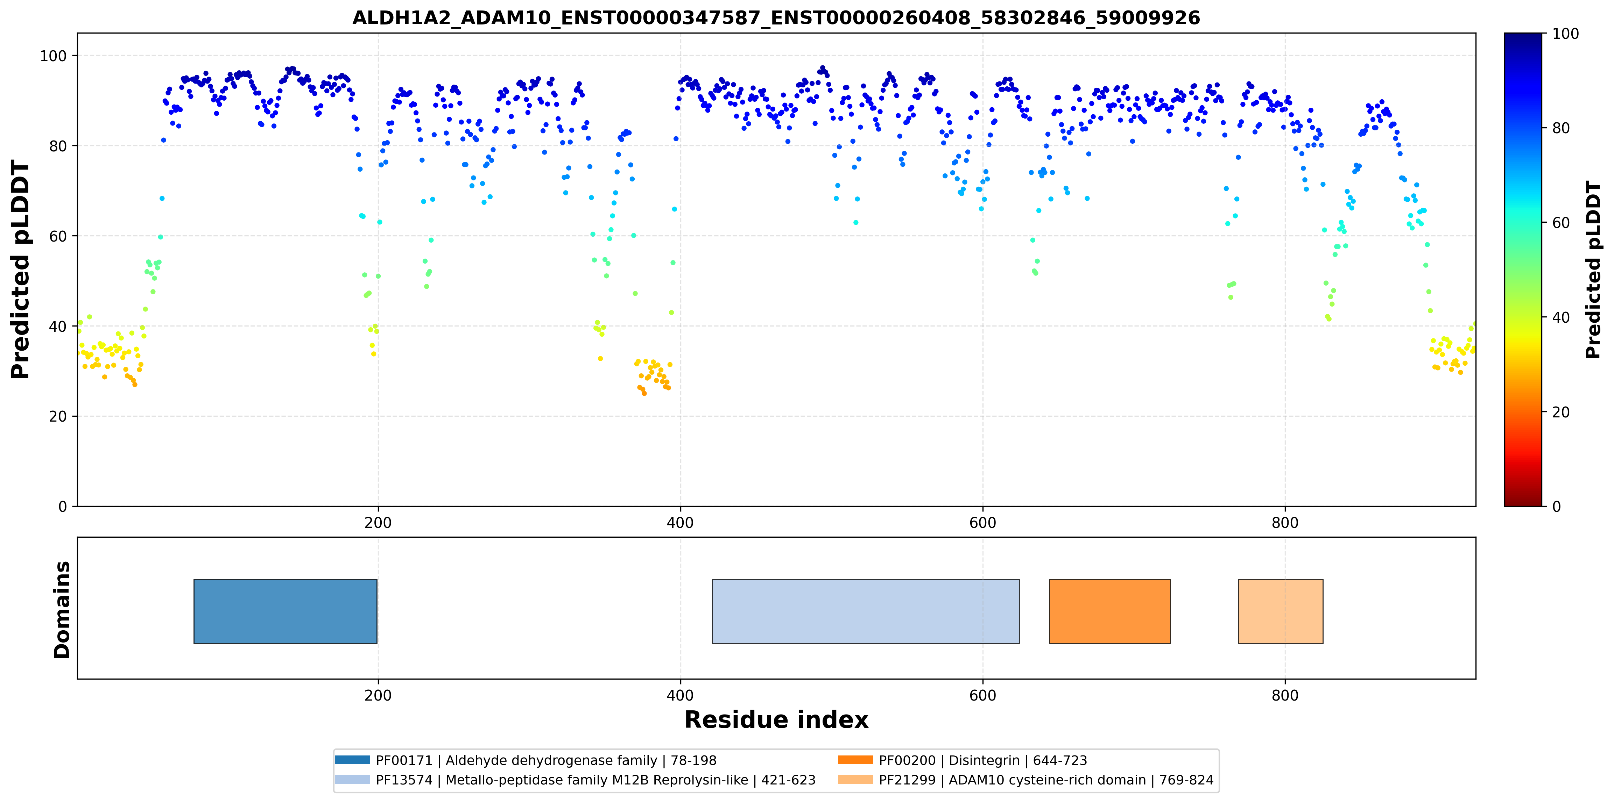This screenshot has width=1614, height=803.
Task: Click the 'Disintegrin | 644-723' legend text
Action: coord(1018,760)
